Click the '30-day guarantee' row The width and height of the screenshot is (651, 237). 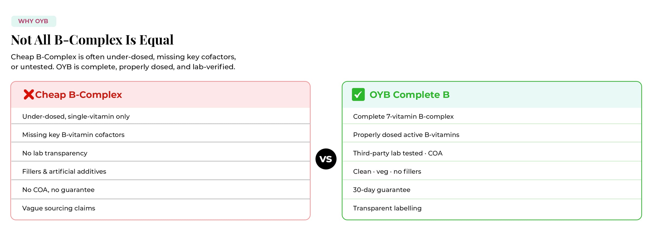tap(492, 190)
